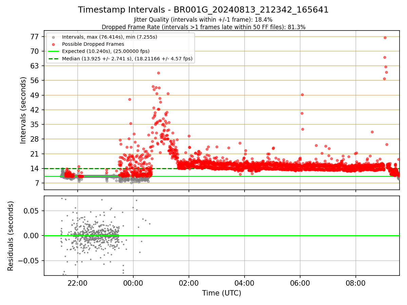Click the highest red data point near 77 seconds

tap(385, 38)
